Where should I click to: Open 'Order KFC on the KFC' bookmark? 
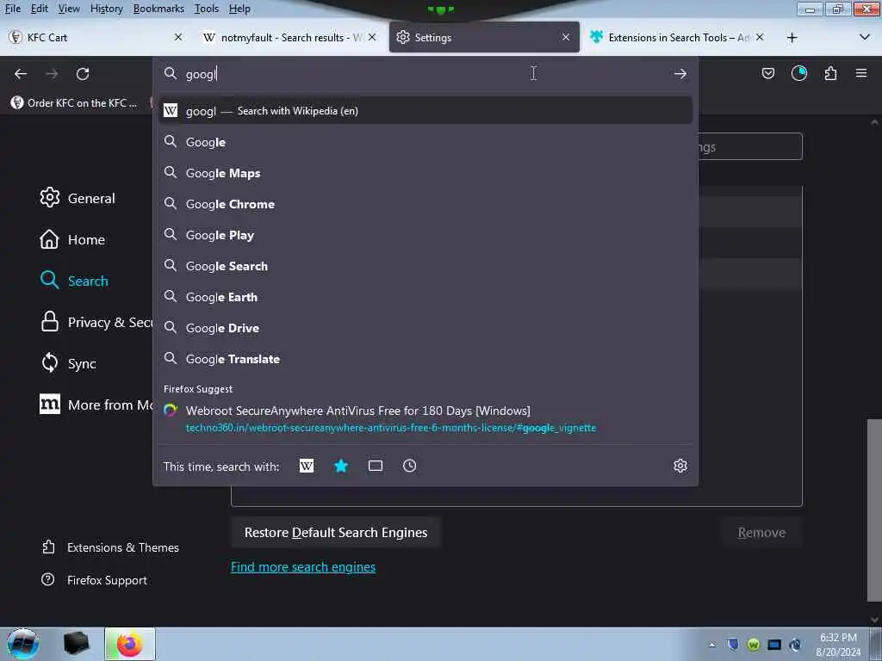point(74,103)
